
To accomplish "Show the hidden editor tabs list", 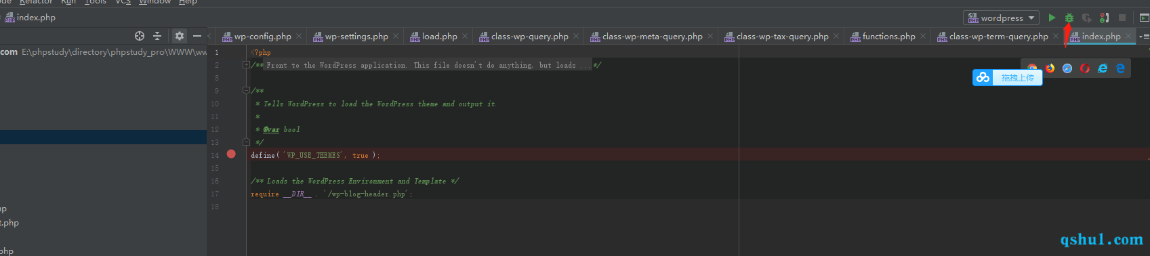I will [1145, 37].
